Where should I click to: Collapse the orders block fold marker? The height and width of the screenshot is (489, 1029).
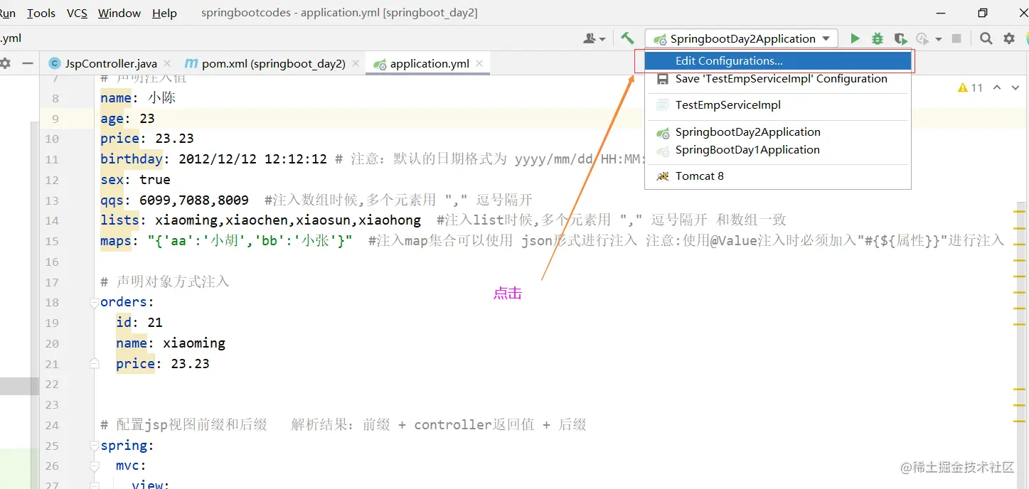pos(95,302)
